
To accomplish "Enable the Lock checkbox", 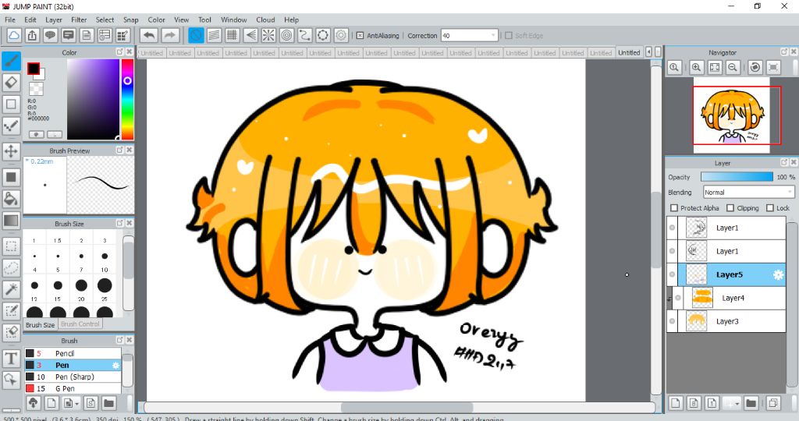I will click(770, 208).
